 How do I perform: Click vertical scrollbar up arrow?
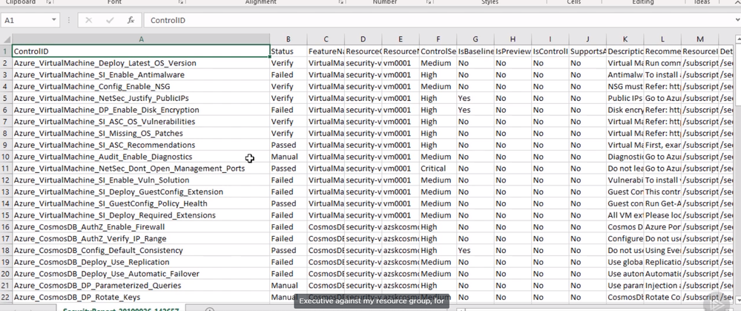(x=737, y=39)
